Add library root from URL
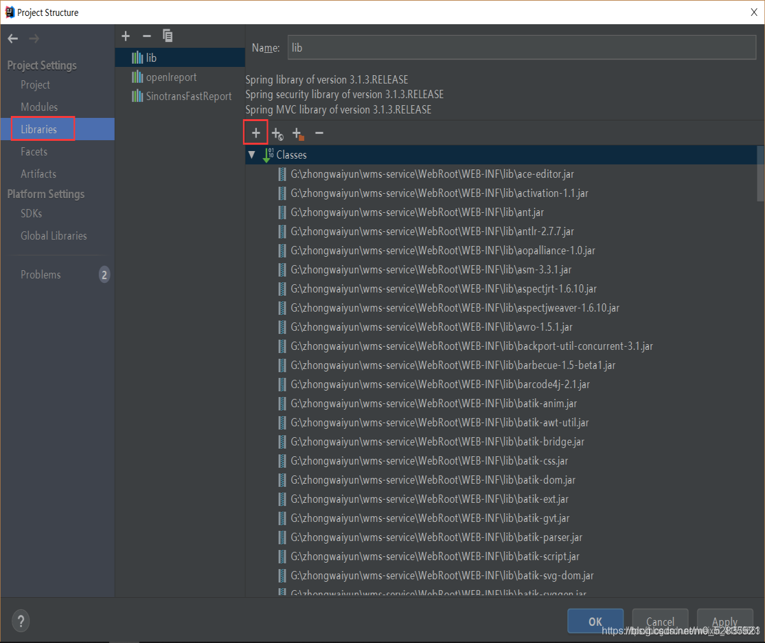The width and height of the screenshot is (765, 643). [277, 133]
